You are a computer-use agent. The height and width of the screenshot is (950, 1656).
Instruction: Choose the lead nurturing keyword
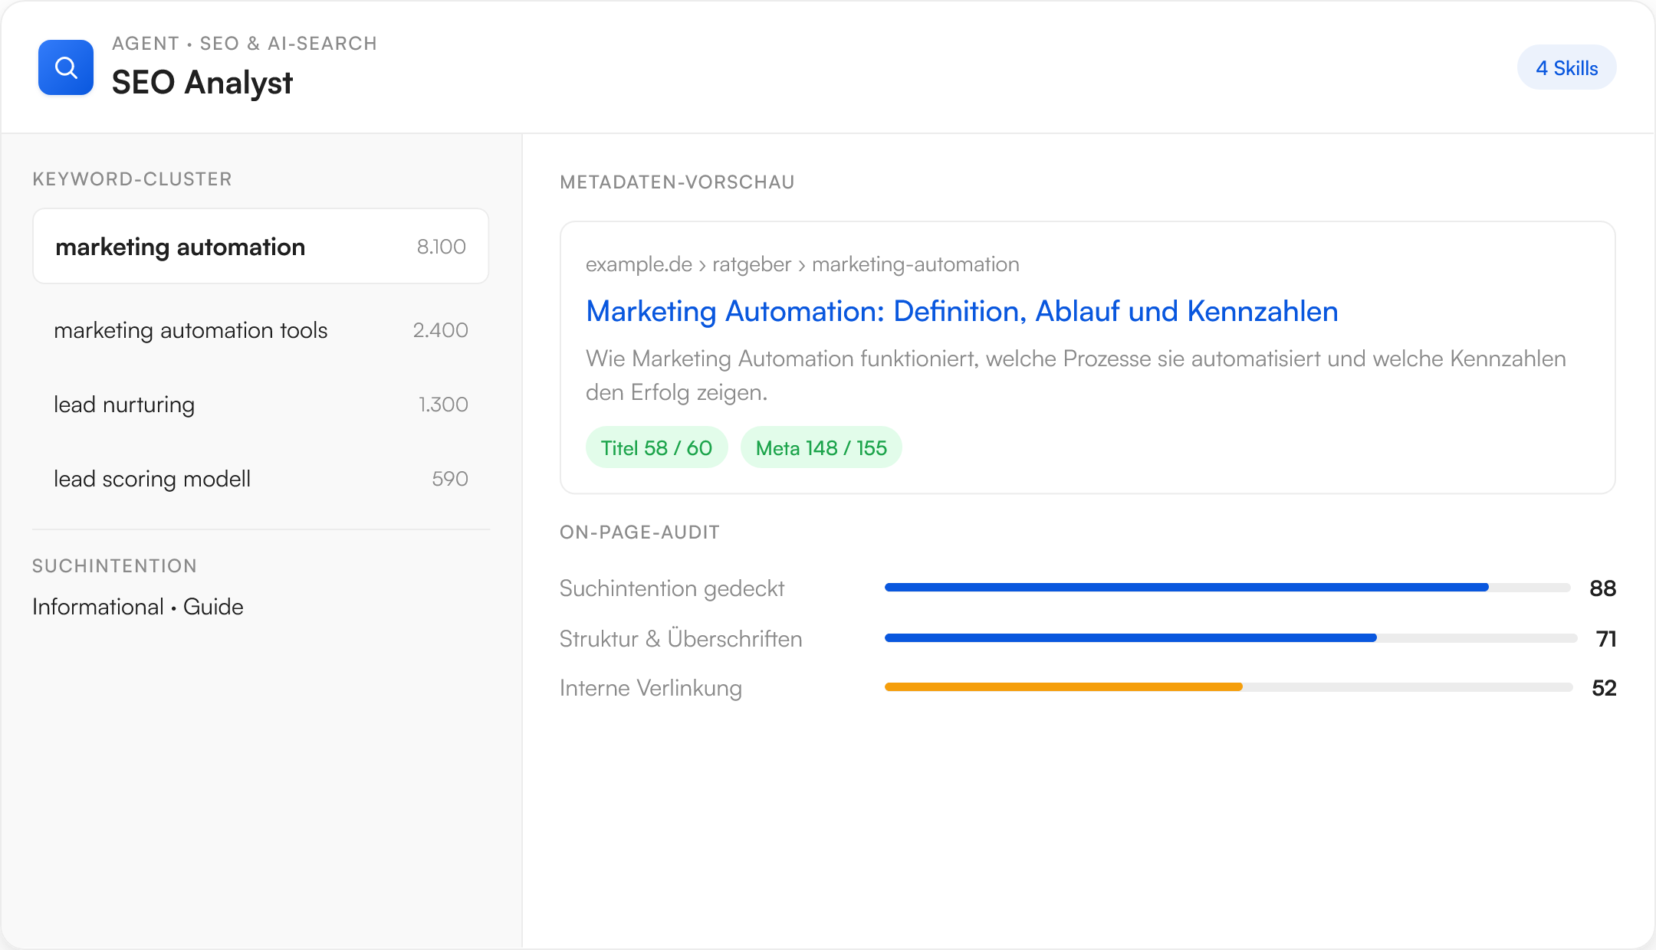coord(261,405)
